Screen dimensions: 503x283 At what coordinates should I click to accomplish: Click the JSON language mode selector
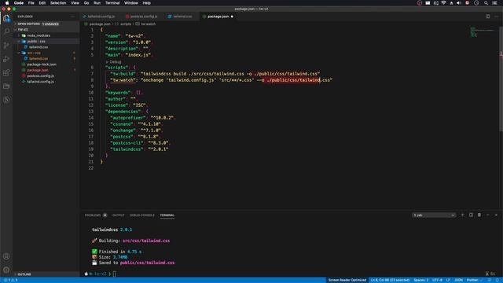pos(458,280)
